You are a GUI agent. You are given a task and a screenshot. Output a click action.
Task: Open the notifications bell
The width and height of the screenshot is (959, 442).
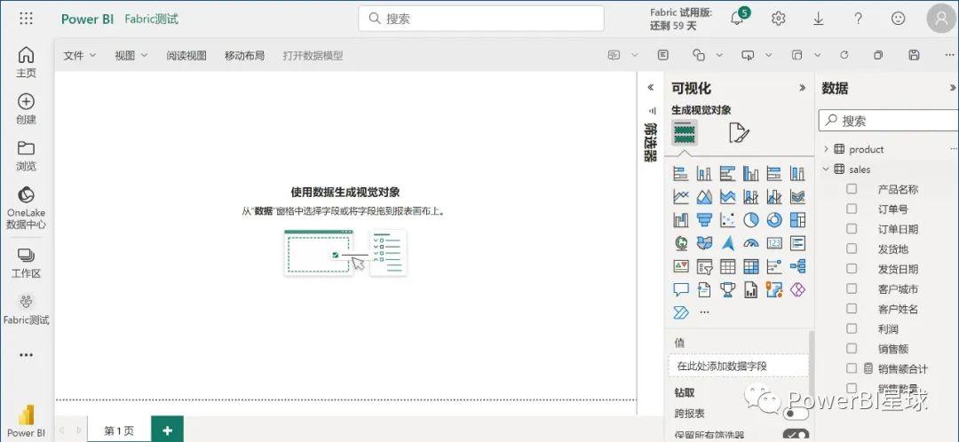[738, 19]
